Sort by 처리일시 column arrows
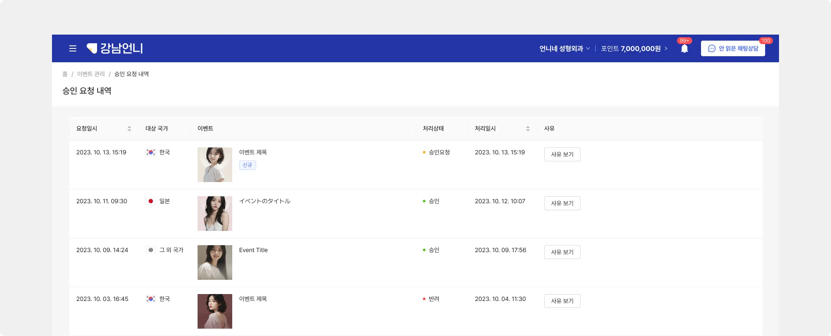831x336 pixels. click(x=528, y=128)
